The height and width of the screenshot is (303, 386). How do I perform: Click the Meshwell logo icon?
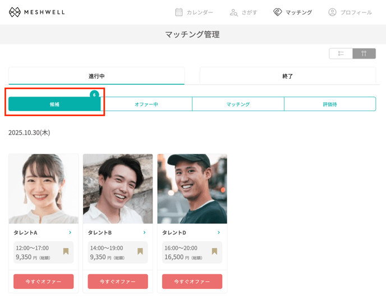[15, 12]
